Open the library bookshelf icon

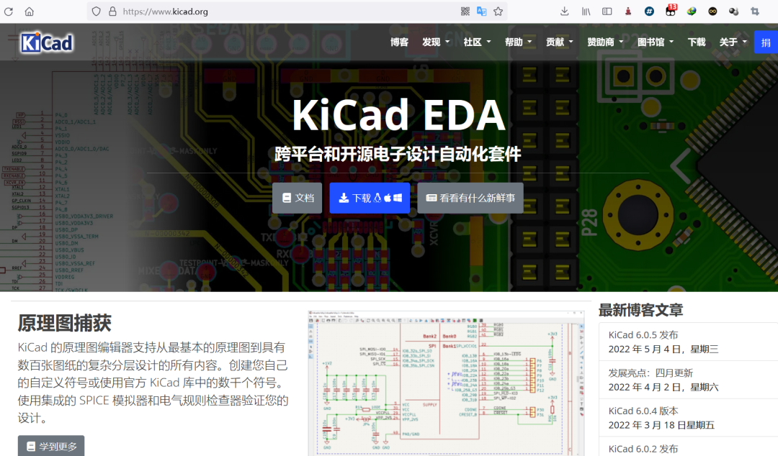click(586, 12)
